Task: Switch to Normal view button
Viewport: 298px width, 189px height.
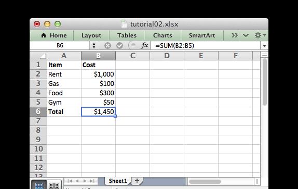Action: (39, 185)
